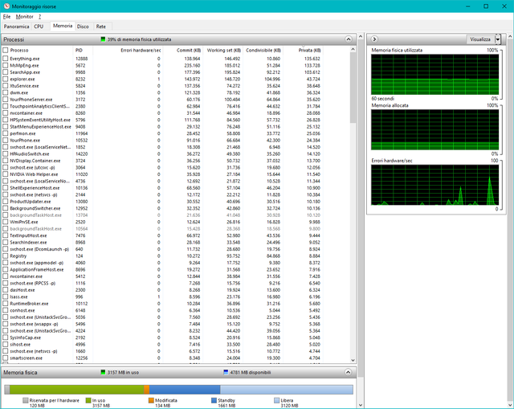Click the blue Standby legend swatch
The width and height of the screenshot is (514, 409).
click(x=214, y=400)
